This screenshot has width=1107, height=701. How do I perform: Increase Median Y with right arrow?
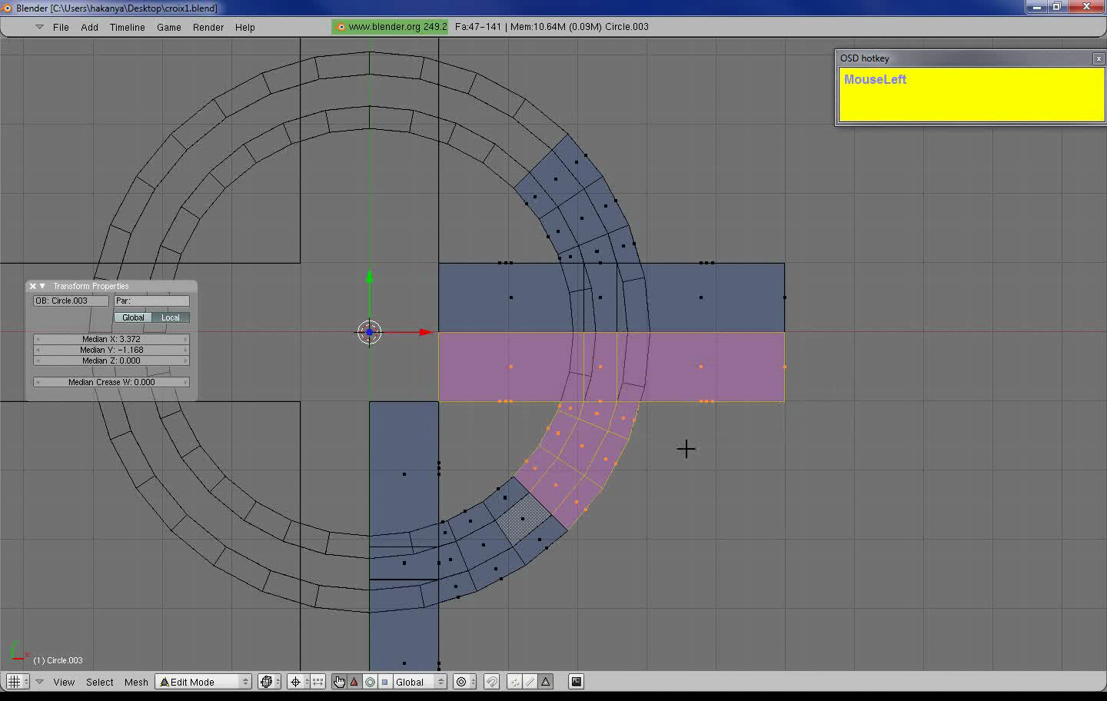(185, 350)
